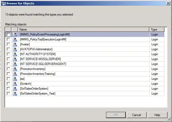Select the [NT SERVICE\MSSQLSERVER] name text
The image size is (172, 122).
40,59
